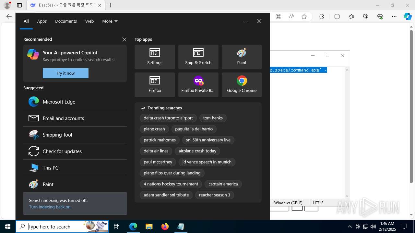Search trending captain america
The width and height of the screenshot is (415, 233).
click(x=223, y=184)
